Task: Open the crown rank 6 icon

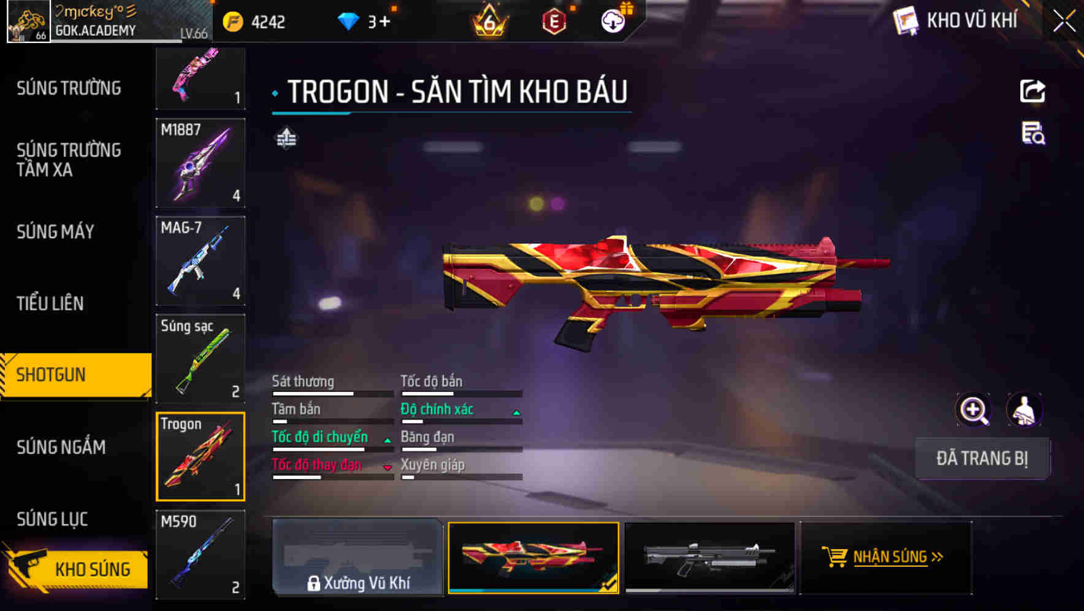Action: [489, 22]
